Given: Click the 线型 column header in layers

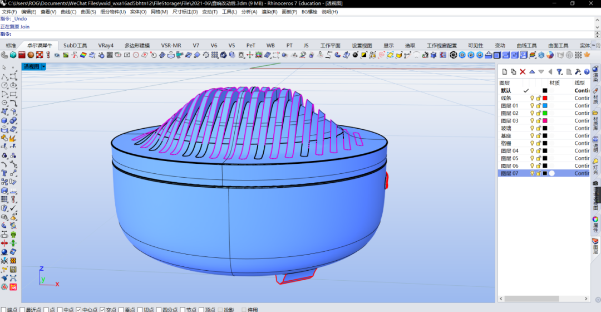Looking at the screenshot, I should click(579, 83).
